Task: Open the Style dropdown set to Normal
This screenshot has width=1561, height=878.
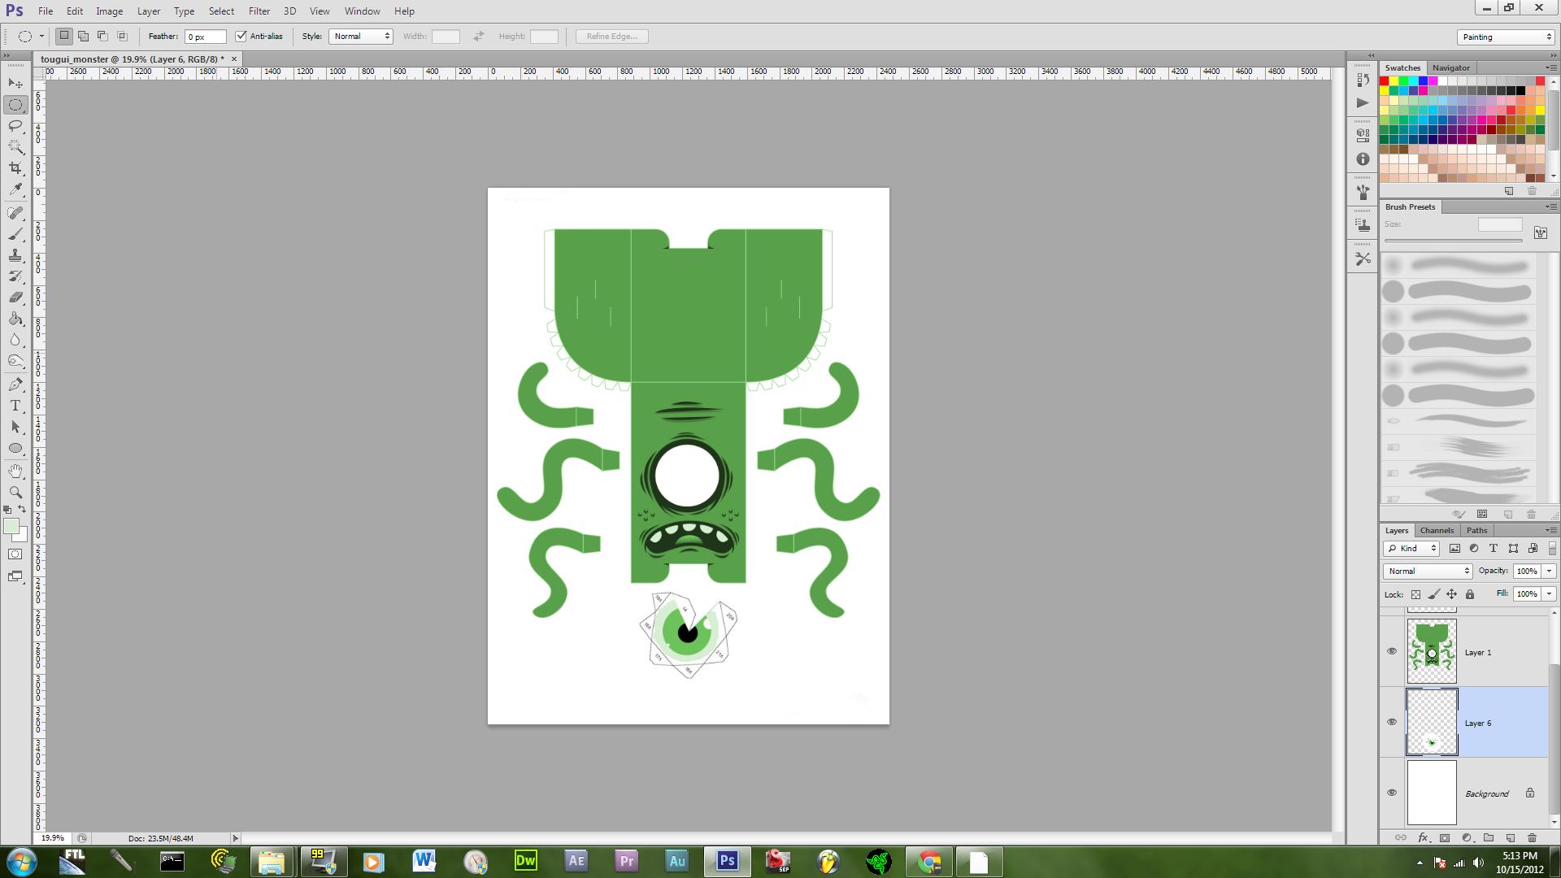Action: point(361,37)
